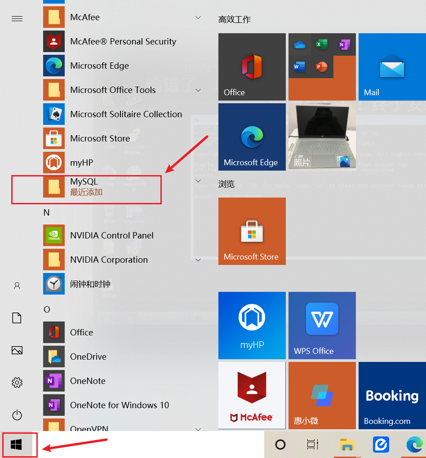
Task: Open the user account icon
Action: tap(17, 286)
